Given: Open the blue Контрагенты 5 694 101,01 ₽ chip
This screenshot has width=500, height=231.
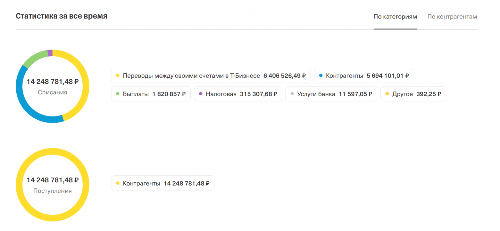Looking at the screenshot, I should coord(364,76).
